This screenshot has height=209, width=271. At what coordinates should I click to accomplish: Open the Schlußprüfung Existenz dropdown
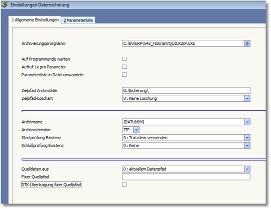pyautogui.click(x=247, y=146)
